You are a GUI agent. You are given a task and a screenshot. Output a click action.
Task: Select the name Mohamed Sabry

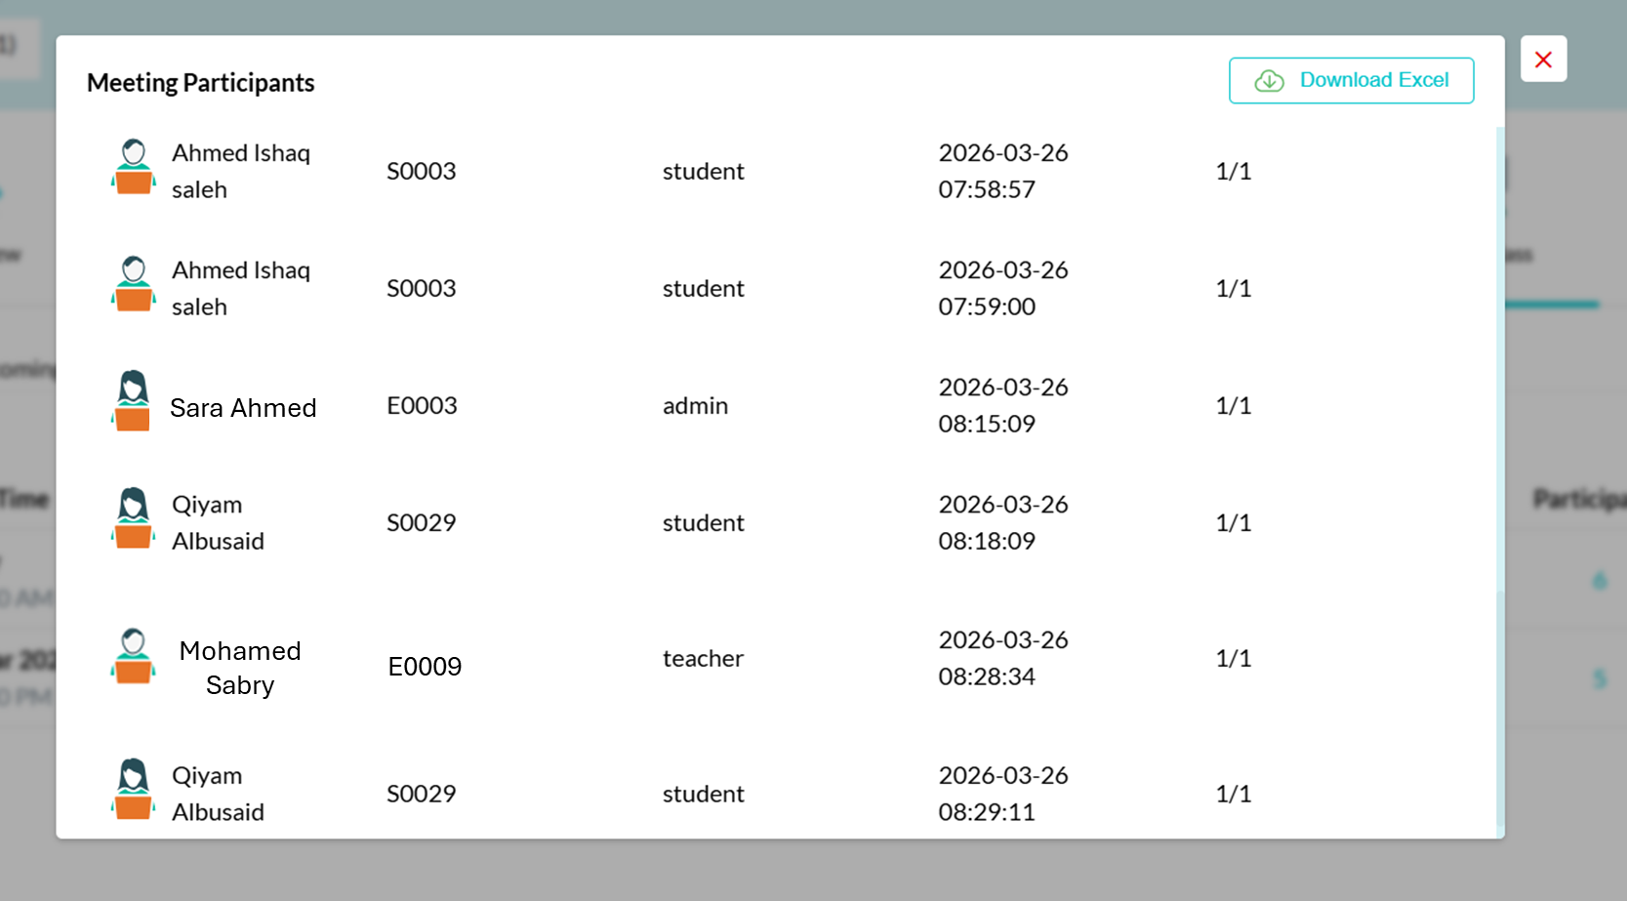tap(240, 668)
